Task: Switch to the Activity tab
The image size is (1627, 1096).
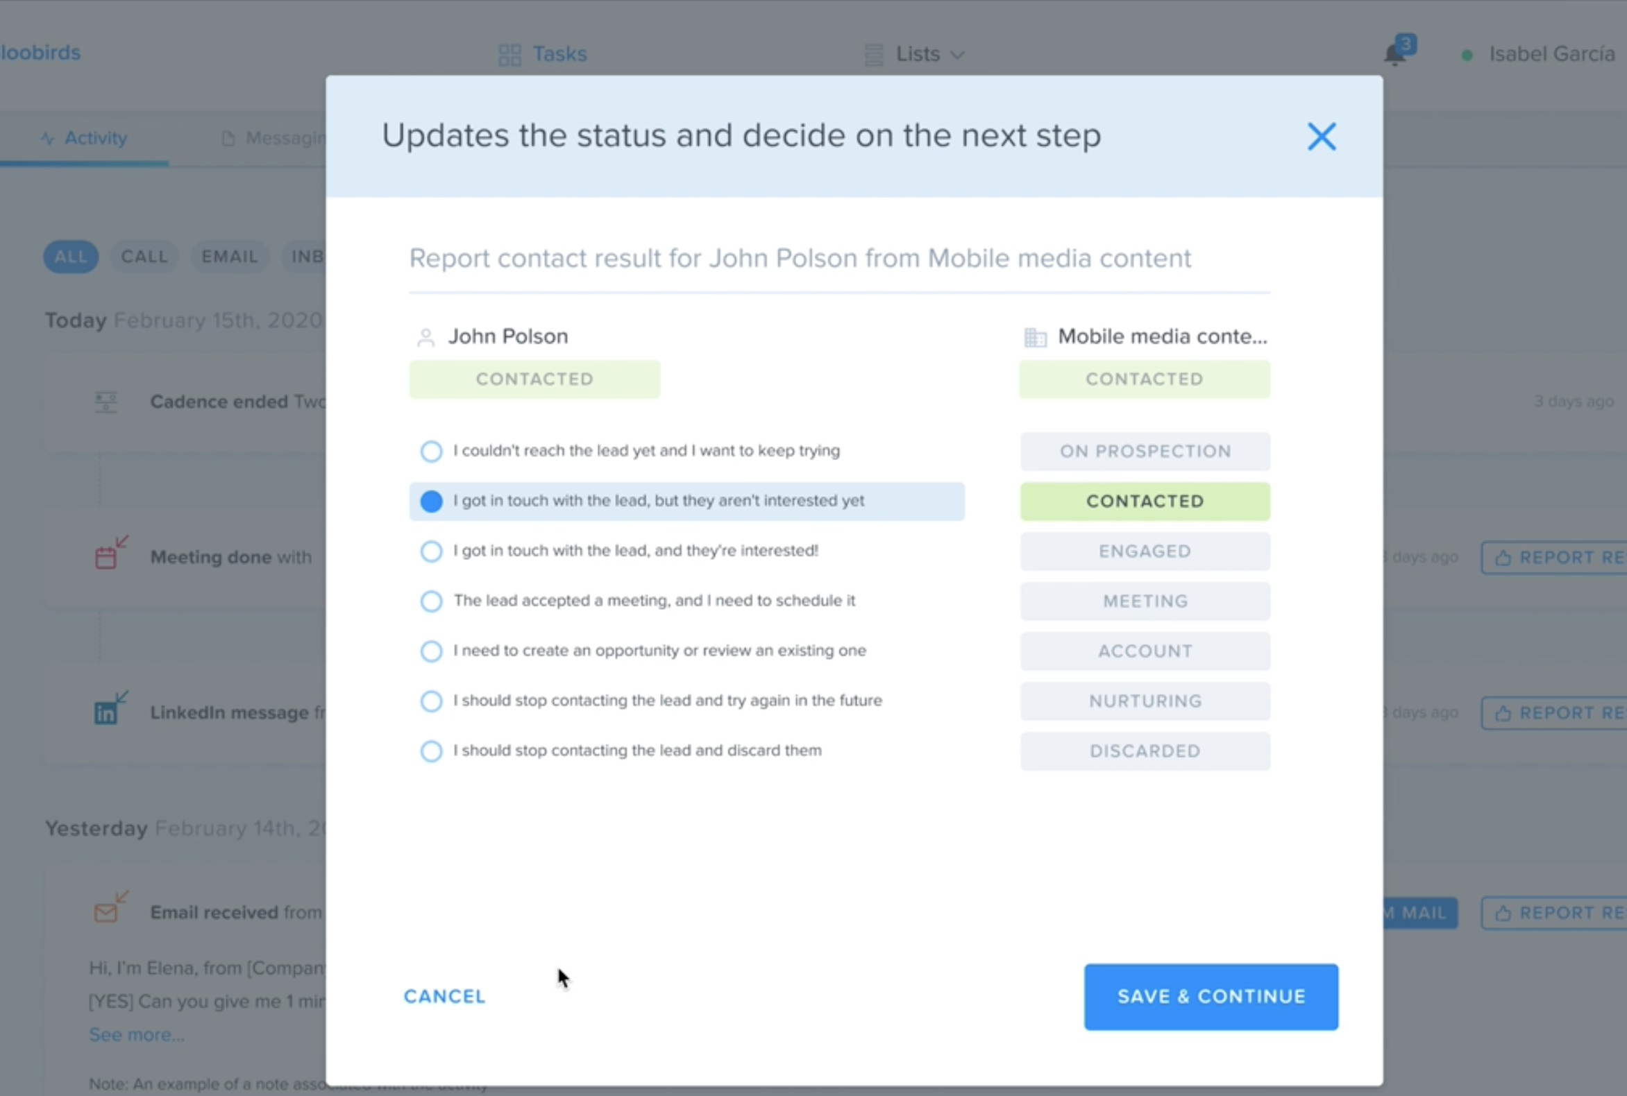Action: pyautogui.click(x=84, y=138)
